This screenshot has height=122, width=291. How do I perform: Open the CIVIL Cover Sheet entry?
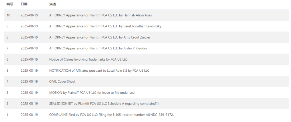pyautogui.click(x=62, y=82)
